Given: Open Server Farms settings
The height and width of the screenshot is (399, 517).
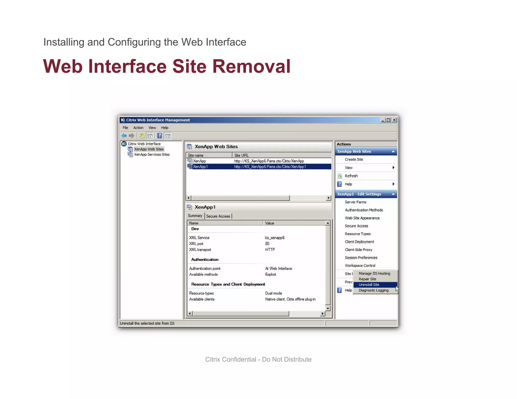Looking at the screenshot, I should click(355, 202).
